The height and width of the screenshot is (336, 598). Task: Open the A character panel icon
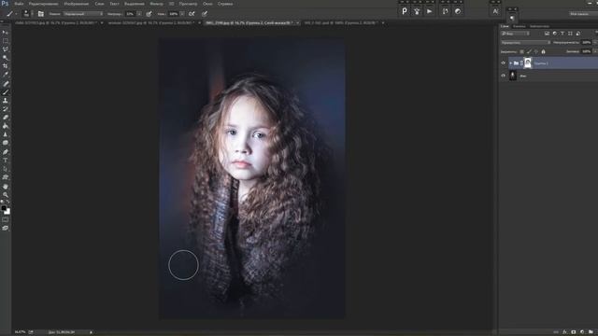[x=495, y=11]
